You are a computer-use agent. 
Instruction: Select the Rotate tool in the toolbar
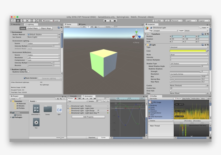[x=23, y=21]
